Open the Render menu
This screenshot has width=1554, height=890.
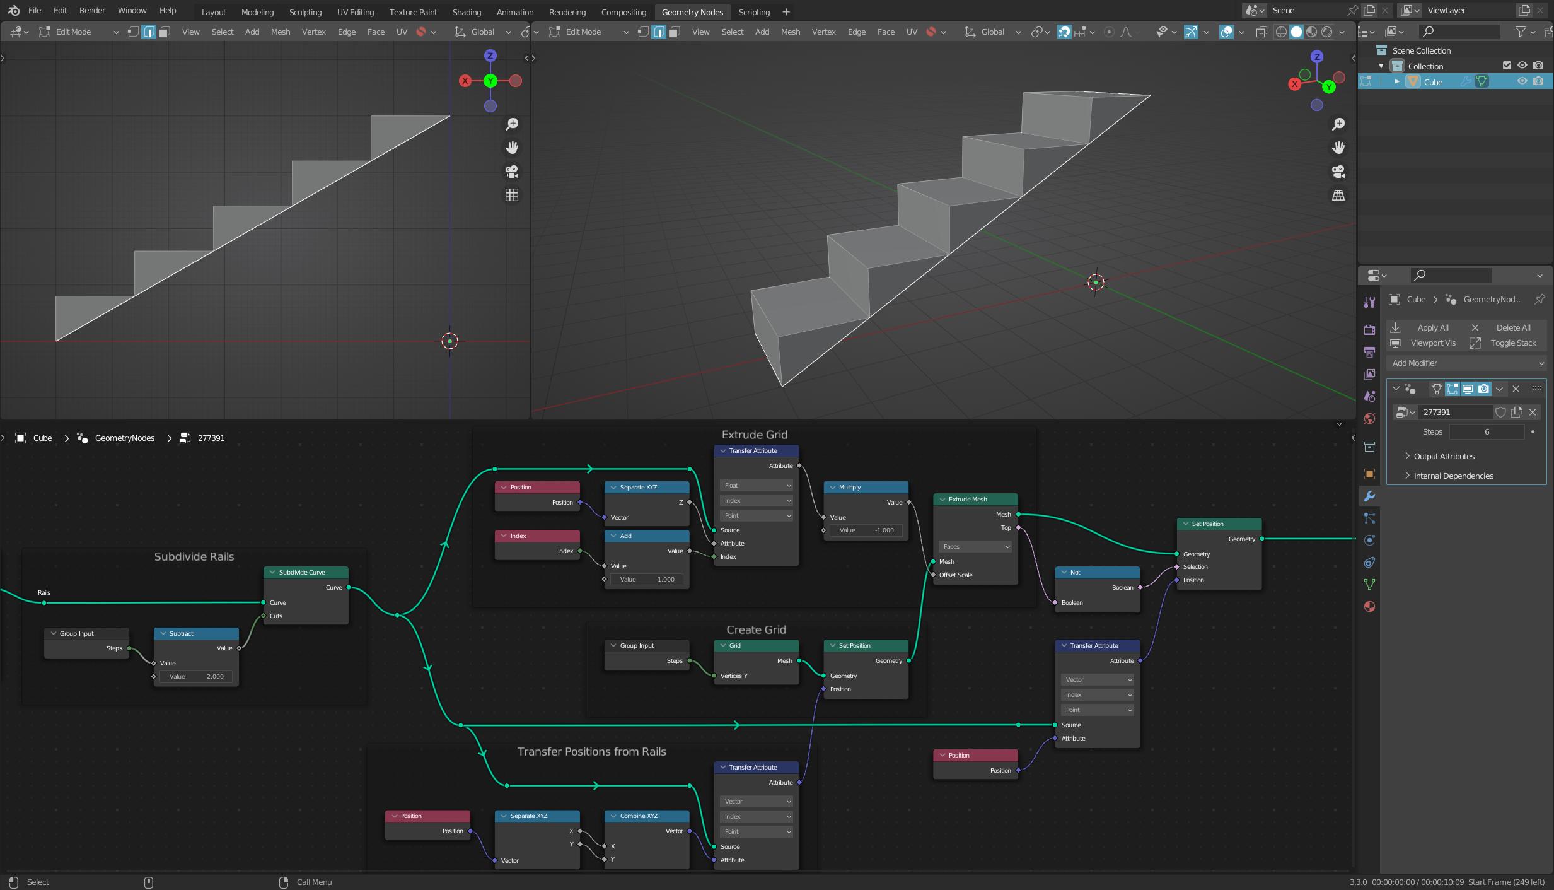92,11
